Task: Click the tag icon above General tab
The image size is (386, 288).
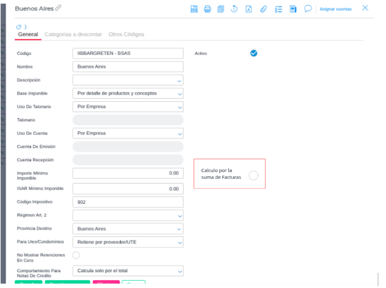Action: click(x=19, y=27)
